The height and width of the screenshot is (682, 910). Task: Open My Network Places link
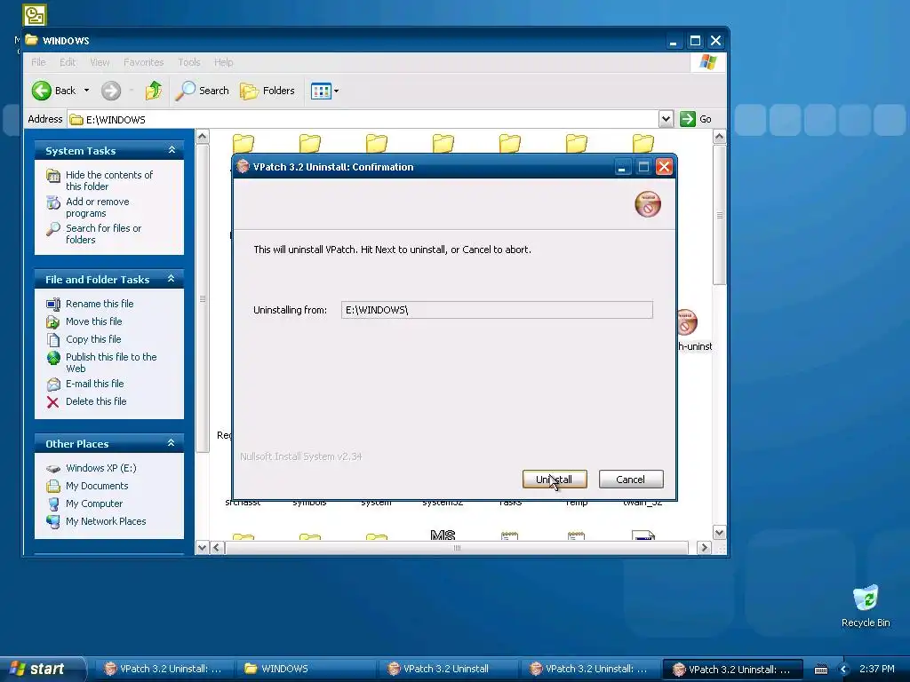(106, 521)
